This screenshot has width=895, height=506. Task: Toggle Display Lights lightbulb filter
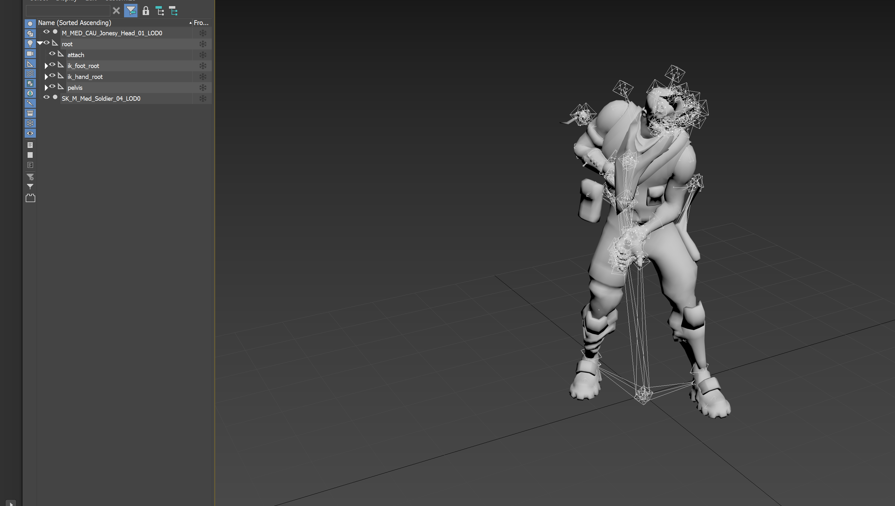(x=30, y=43)
